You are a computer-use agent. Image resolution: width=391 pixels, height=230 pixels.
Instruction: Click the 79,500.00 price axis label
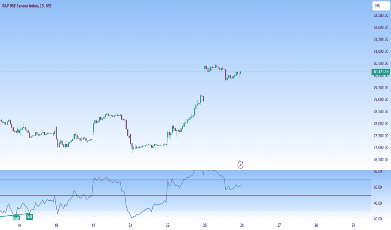click(x=381, y=87)
